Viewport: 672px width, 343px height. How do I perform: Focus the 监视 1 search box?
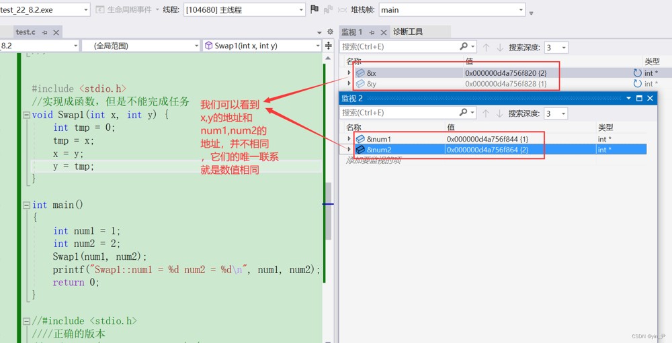[399, 46]
